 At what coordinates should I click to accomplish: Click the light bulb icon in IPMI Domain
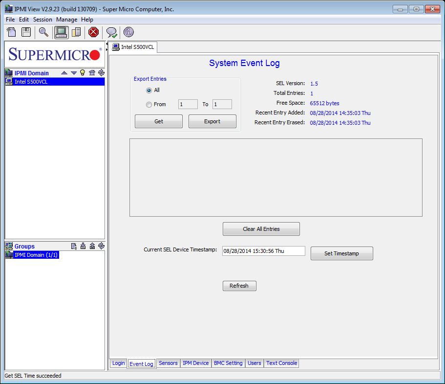pos(83,73)
